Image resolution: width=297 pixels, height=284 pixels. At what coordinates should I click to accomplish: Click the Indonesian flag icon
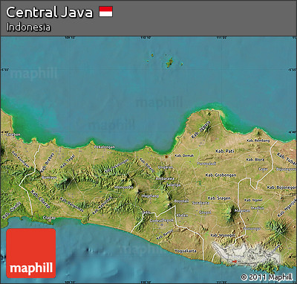pos(106,12)
